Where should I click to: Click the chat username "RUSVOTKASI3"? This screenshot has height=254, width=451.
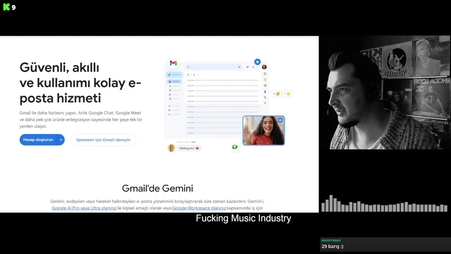pos(331,240)
